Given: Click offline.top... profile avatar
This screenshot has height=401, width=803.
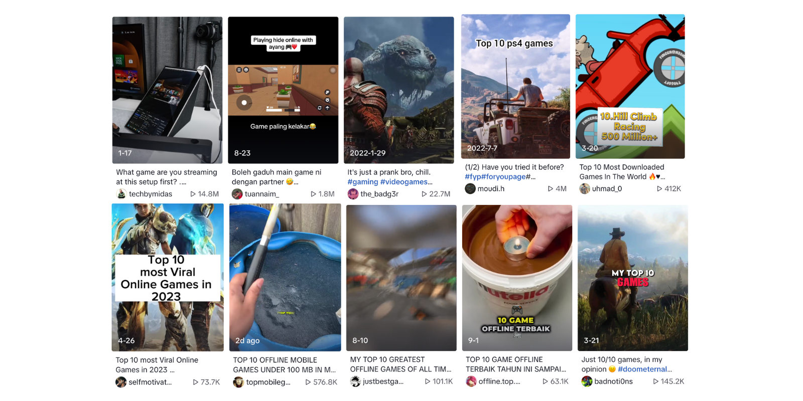Looking at the screenshot, I should tap(471, 381).
